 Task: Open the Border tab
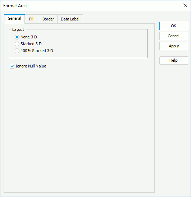click(x=48, y=19)
